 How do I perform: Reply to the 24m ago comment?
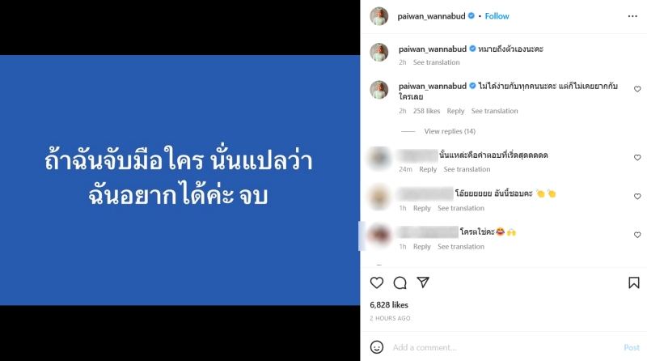pyautogui.click(x=428, y=169)
